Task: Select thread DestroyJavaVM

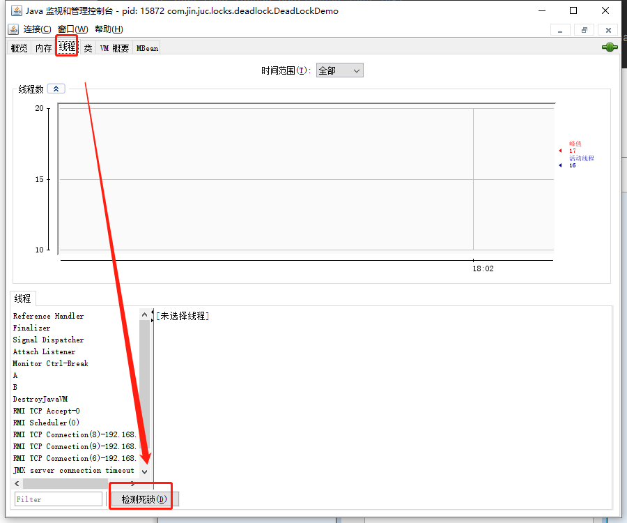Action: (40, 399)
